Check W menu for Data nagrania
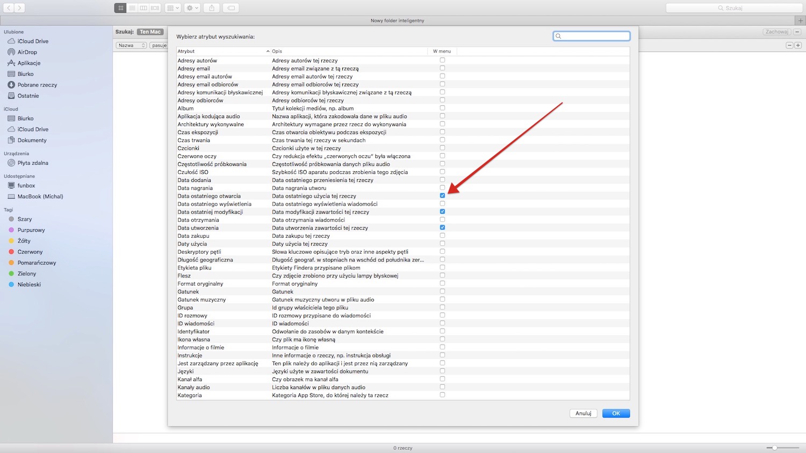The height and width of the screenshot is (453, 806). [442, 187]
